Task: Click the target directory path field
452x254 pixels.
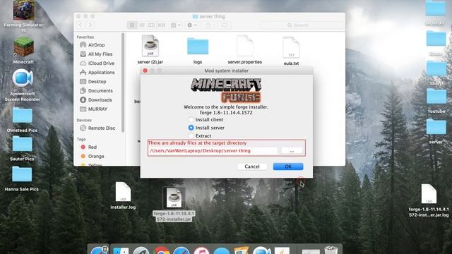Action: [213, 150]
